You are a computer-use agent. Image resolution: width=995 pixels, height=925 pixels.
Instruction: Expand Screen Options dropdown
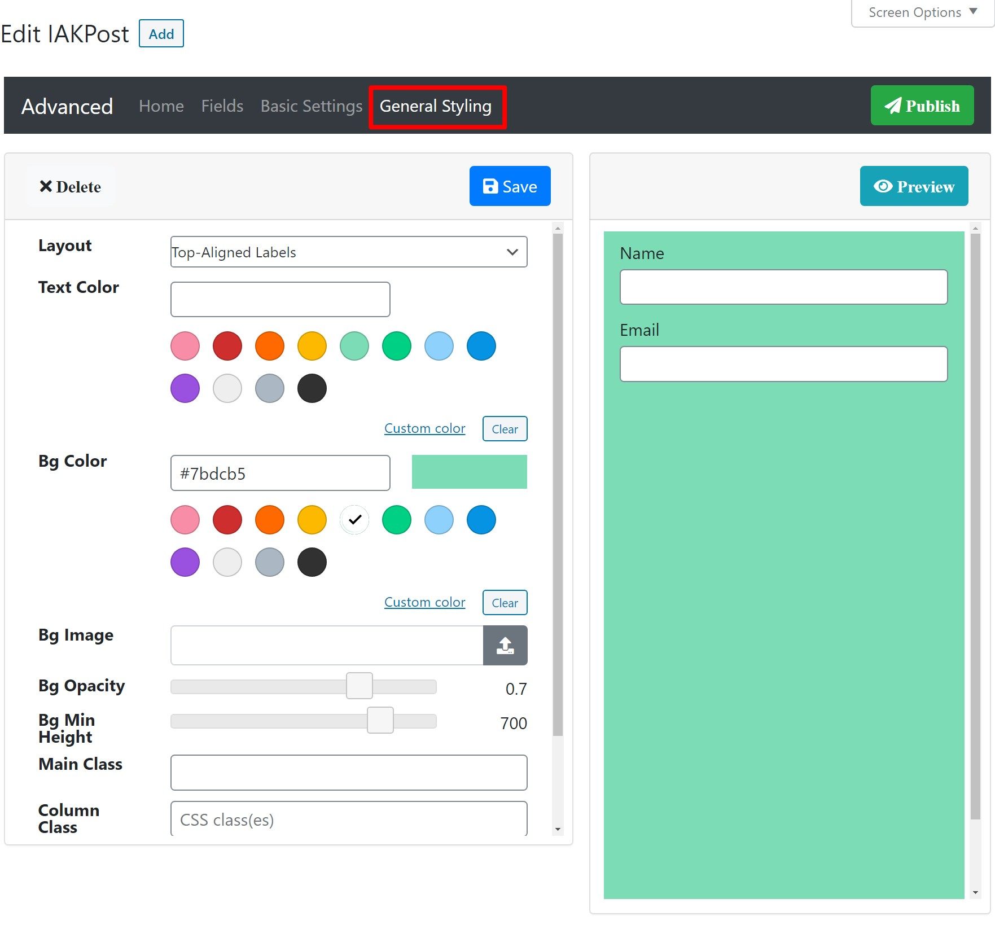point(922,12)
